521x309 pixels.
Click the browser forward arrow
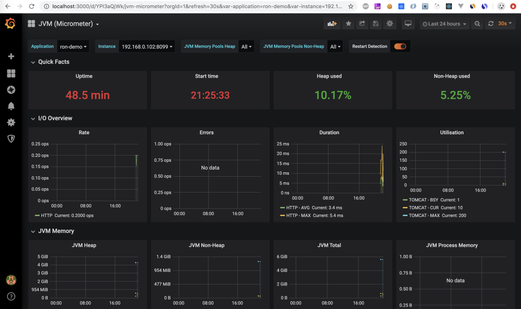(20, 6)
